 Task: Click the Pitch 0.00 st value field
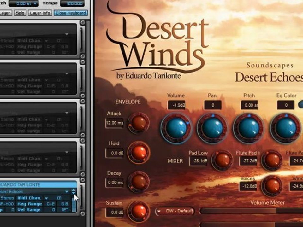coord(249,105)
